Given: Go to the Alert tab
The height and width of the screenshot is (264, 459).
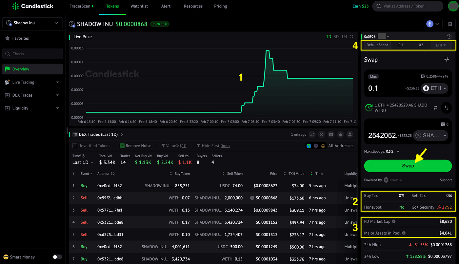Looking at the screenshot, I should pyautogui.click(x=166, y=6).
